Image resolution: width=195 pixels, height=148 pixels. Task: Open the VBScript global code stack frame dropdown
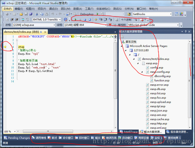[x=153, y=25]
